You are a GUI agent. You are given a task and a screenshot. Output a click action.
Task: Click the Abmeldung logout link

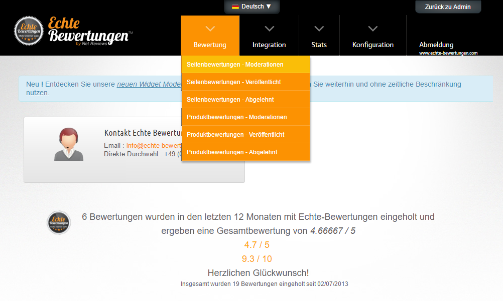coord(436,45)
